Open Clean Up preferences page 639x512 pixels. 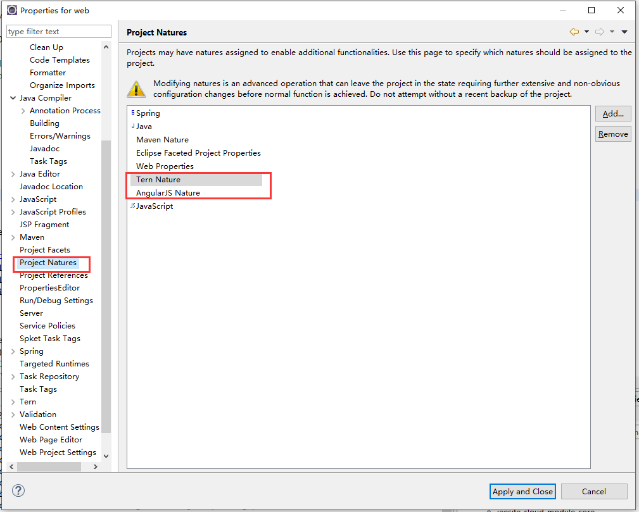point(46,47)
